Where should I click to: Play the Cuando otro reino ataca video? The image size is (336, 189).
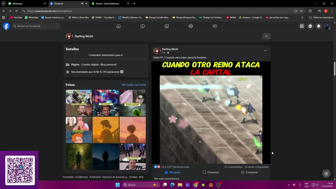click(211, 112)
